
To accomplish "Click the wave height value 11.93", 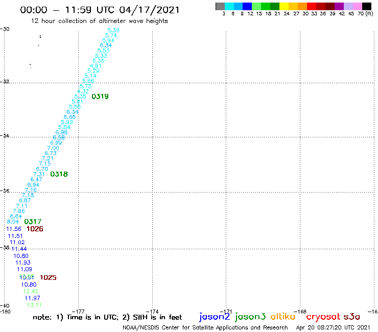I will pos(23,263).
